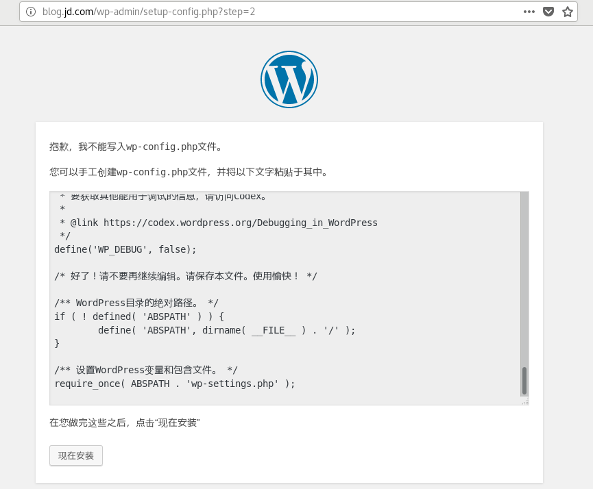Click the WordPress logo
Screen dimensions: 593x489
pos(289,79)
